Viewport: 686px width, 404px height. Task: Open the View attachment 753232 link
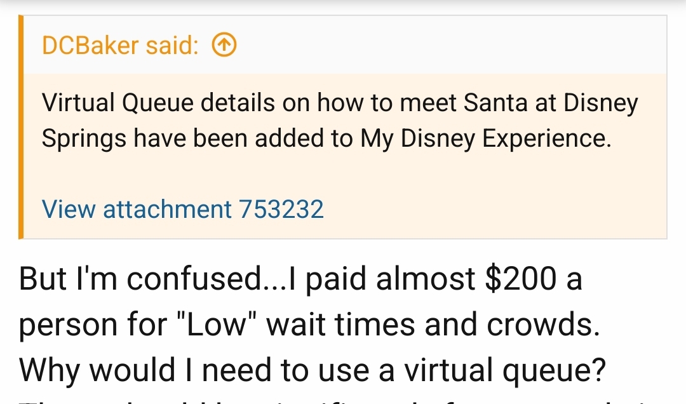tap(183, 208)
